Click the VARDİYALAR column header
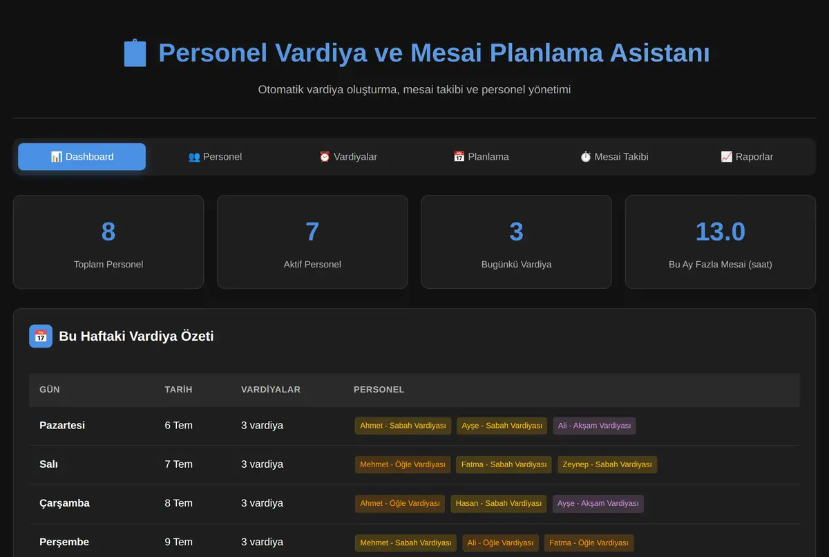Screen dimensions: 829x557 click(x=271, y=390)
